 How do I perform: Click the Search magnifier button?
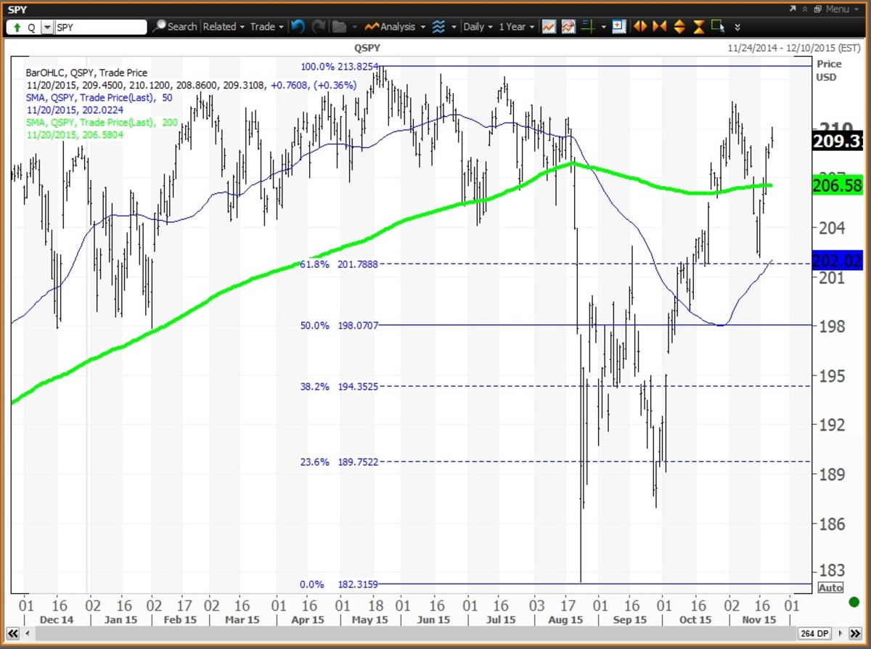[x=175, y=27]
